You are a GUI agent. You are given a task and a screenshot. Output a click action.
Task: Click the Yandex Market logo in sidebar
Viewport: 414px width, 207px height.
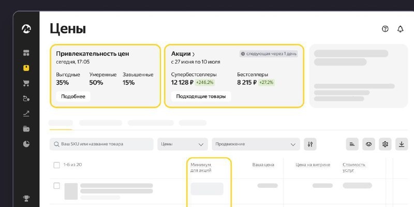26,28
